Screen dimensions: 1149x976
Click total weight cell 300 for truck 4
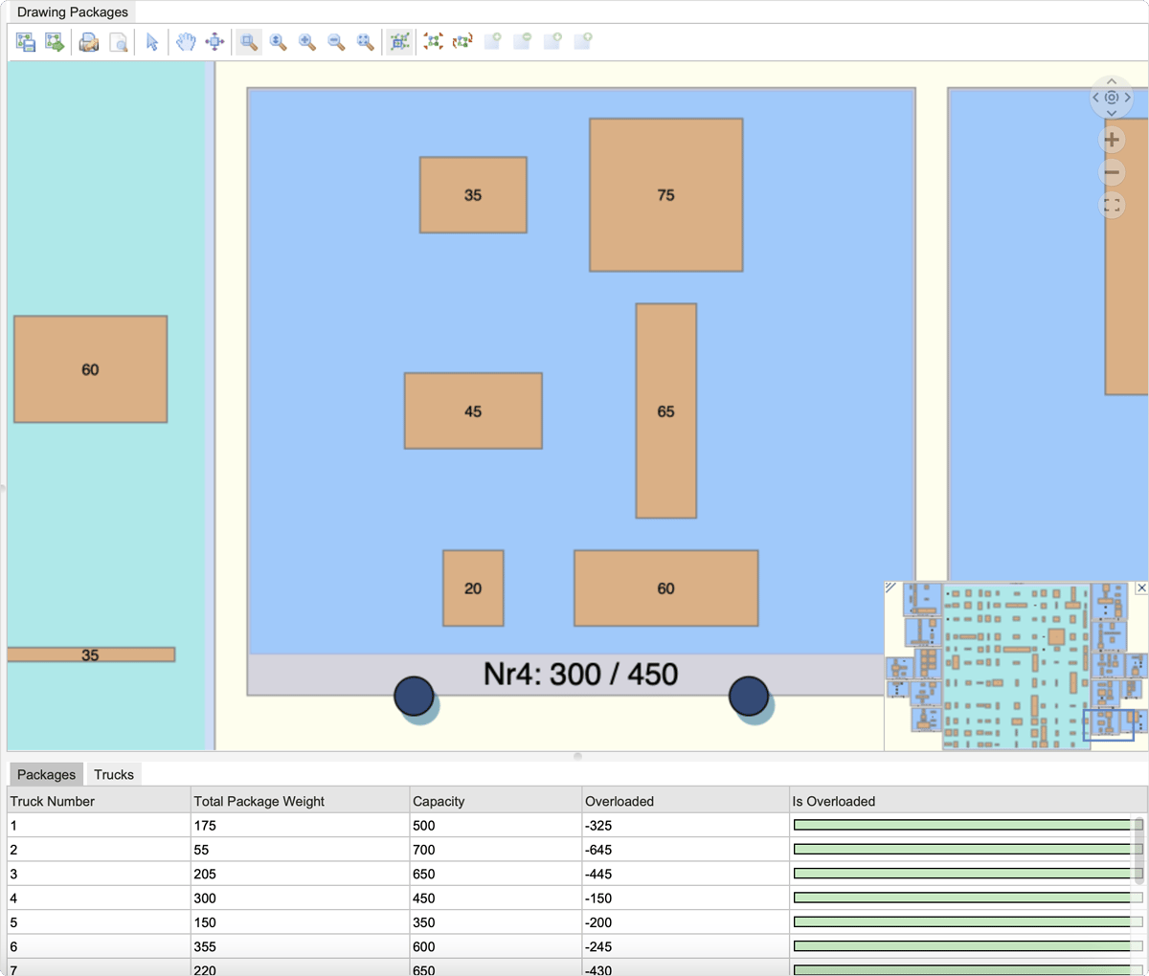coord(301,898)
